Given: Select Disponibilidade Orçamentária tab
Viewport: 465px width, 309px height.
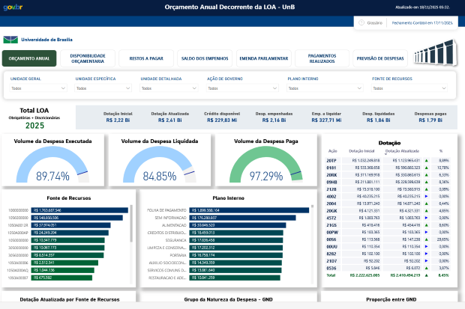Looking at the screenshot, I should [x=87, y=58].
